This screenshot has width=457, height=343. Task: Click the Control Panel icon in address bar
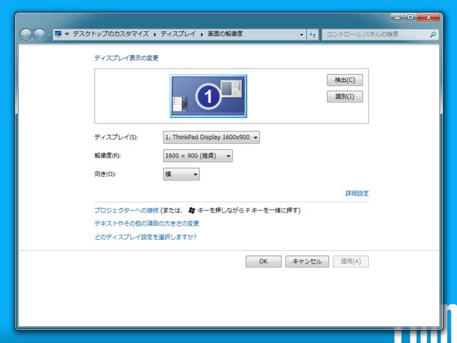58,34
